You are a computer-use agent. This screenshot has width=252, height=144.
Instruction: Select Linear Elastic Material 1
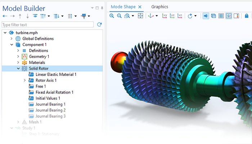[x=56, y=74]
